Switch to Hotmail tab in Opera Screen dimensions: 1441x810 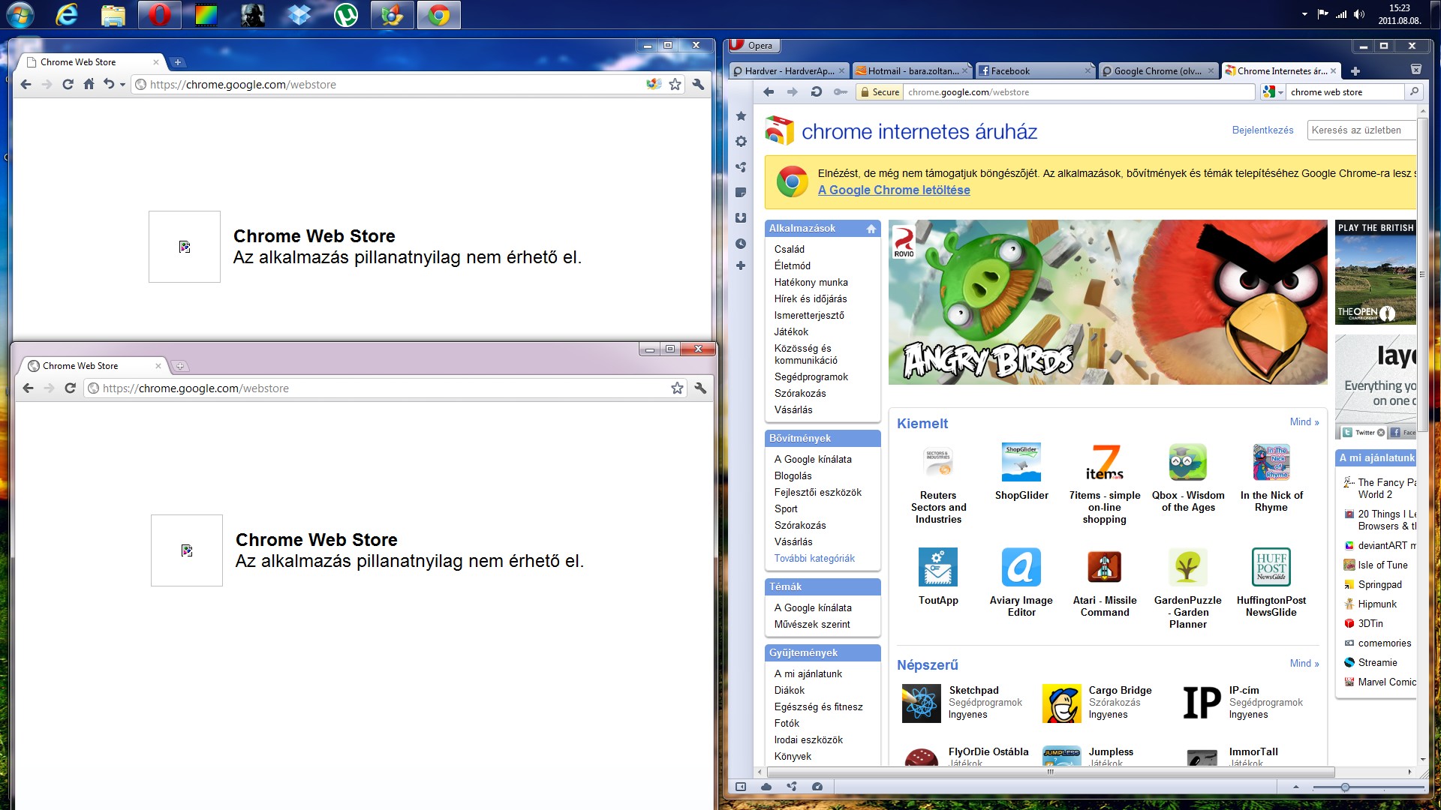(912, 71)
